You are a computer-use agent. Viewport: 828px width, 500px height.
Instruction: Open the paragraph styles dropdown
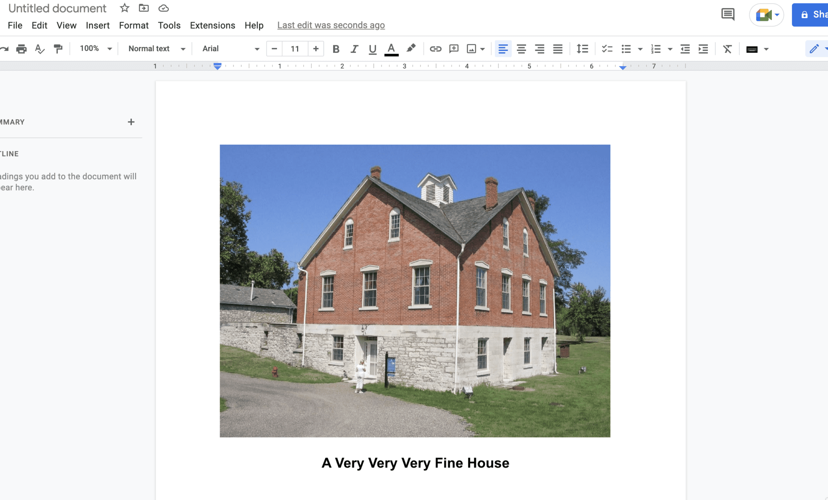click(155, 48)
